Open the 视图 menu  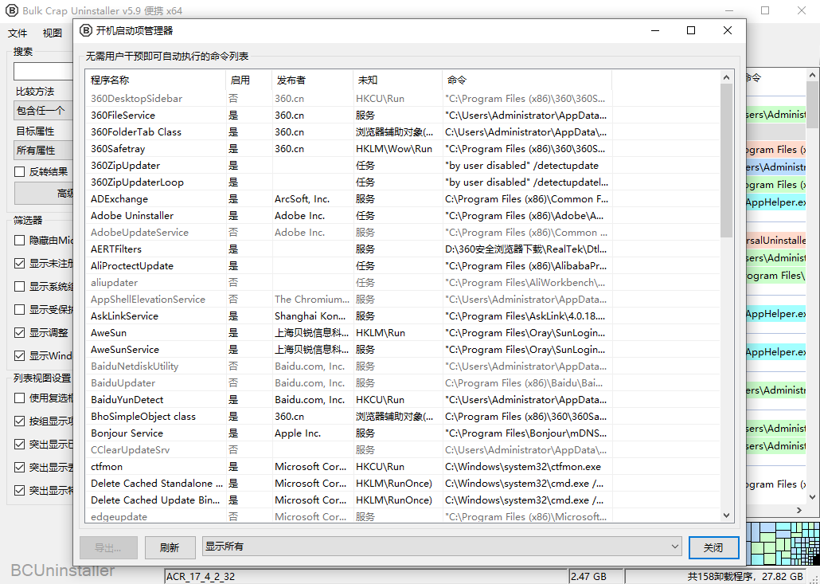(53, 33)
